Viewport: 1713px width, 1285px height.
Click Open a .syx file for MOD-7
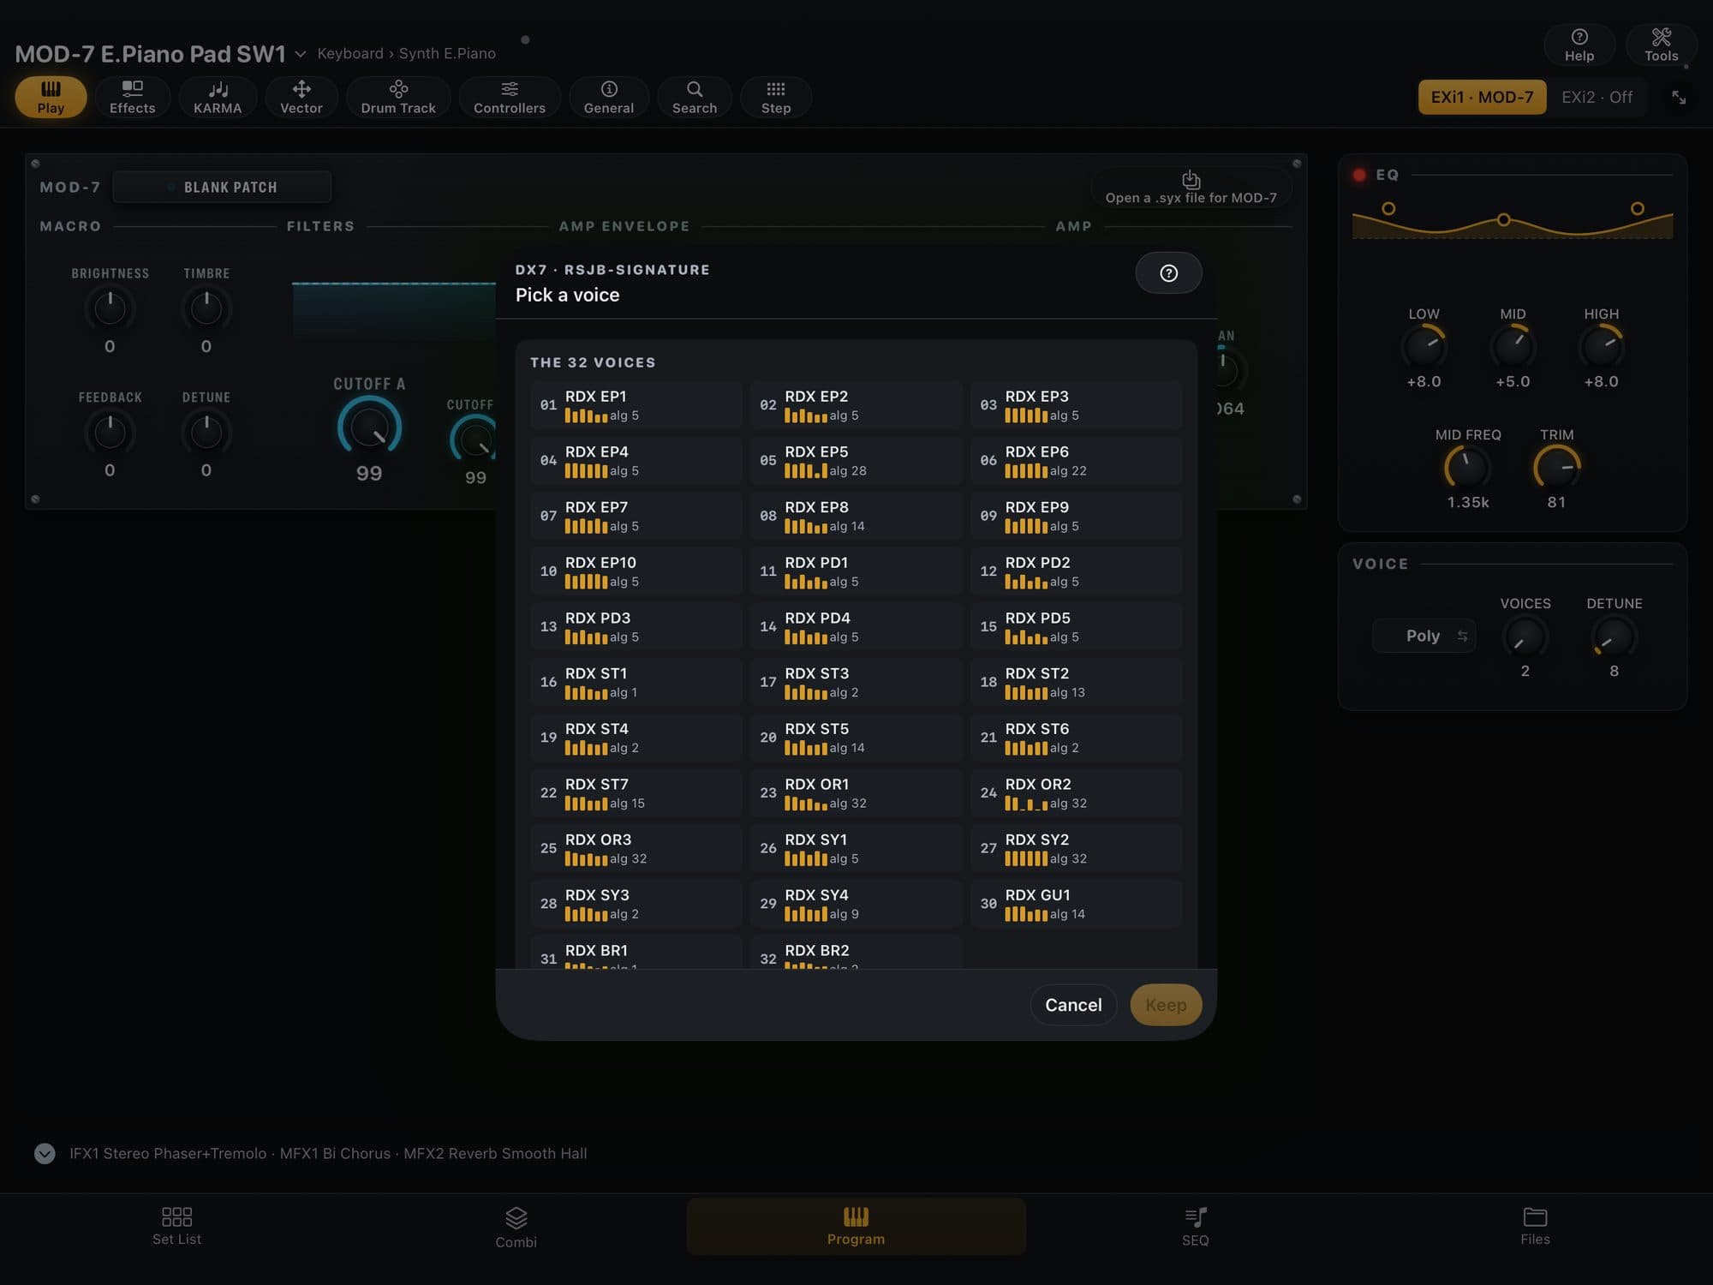coord(1191,188)
